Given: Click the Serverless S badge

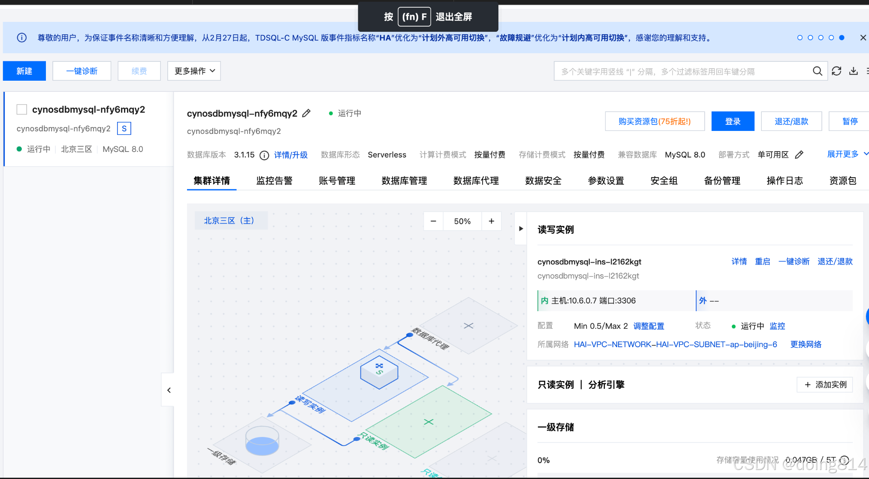Looking at the screenshot, I should click(124, 128).
